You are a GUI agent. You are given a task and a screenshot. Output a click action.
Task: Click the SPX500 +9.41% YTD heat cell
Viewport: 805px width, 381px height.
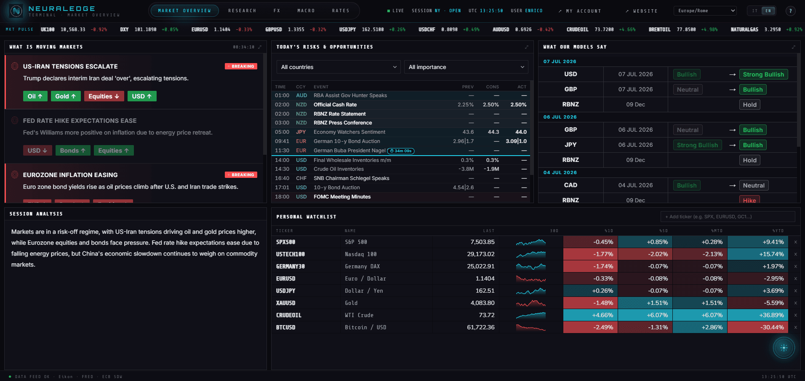[757, 242]
